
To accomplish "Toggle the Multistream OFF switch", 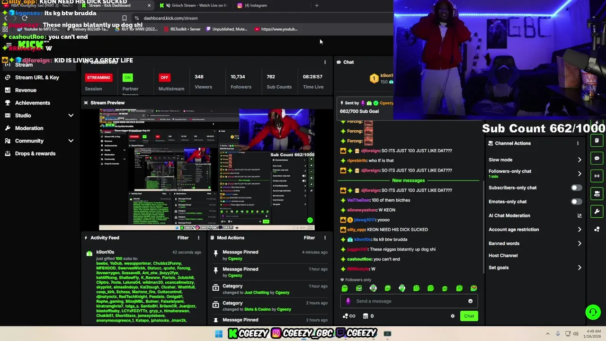I will [164, 77].
